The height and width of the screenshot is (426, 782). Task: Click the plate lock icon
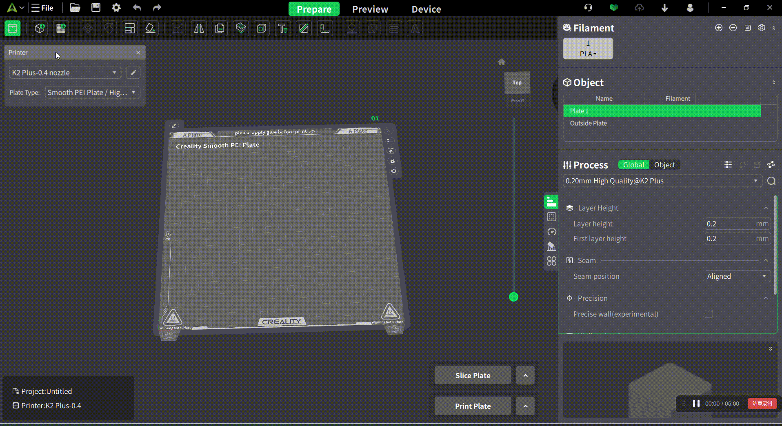[x=393, y=161]
